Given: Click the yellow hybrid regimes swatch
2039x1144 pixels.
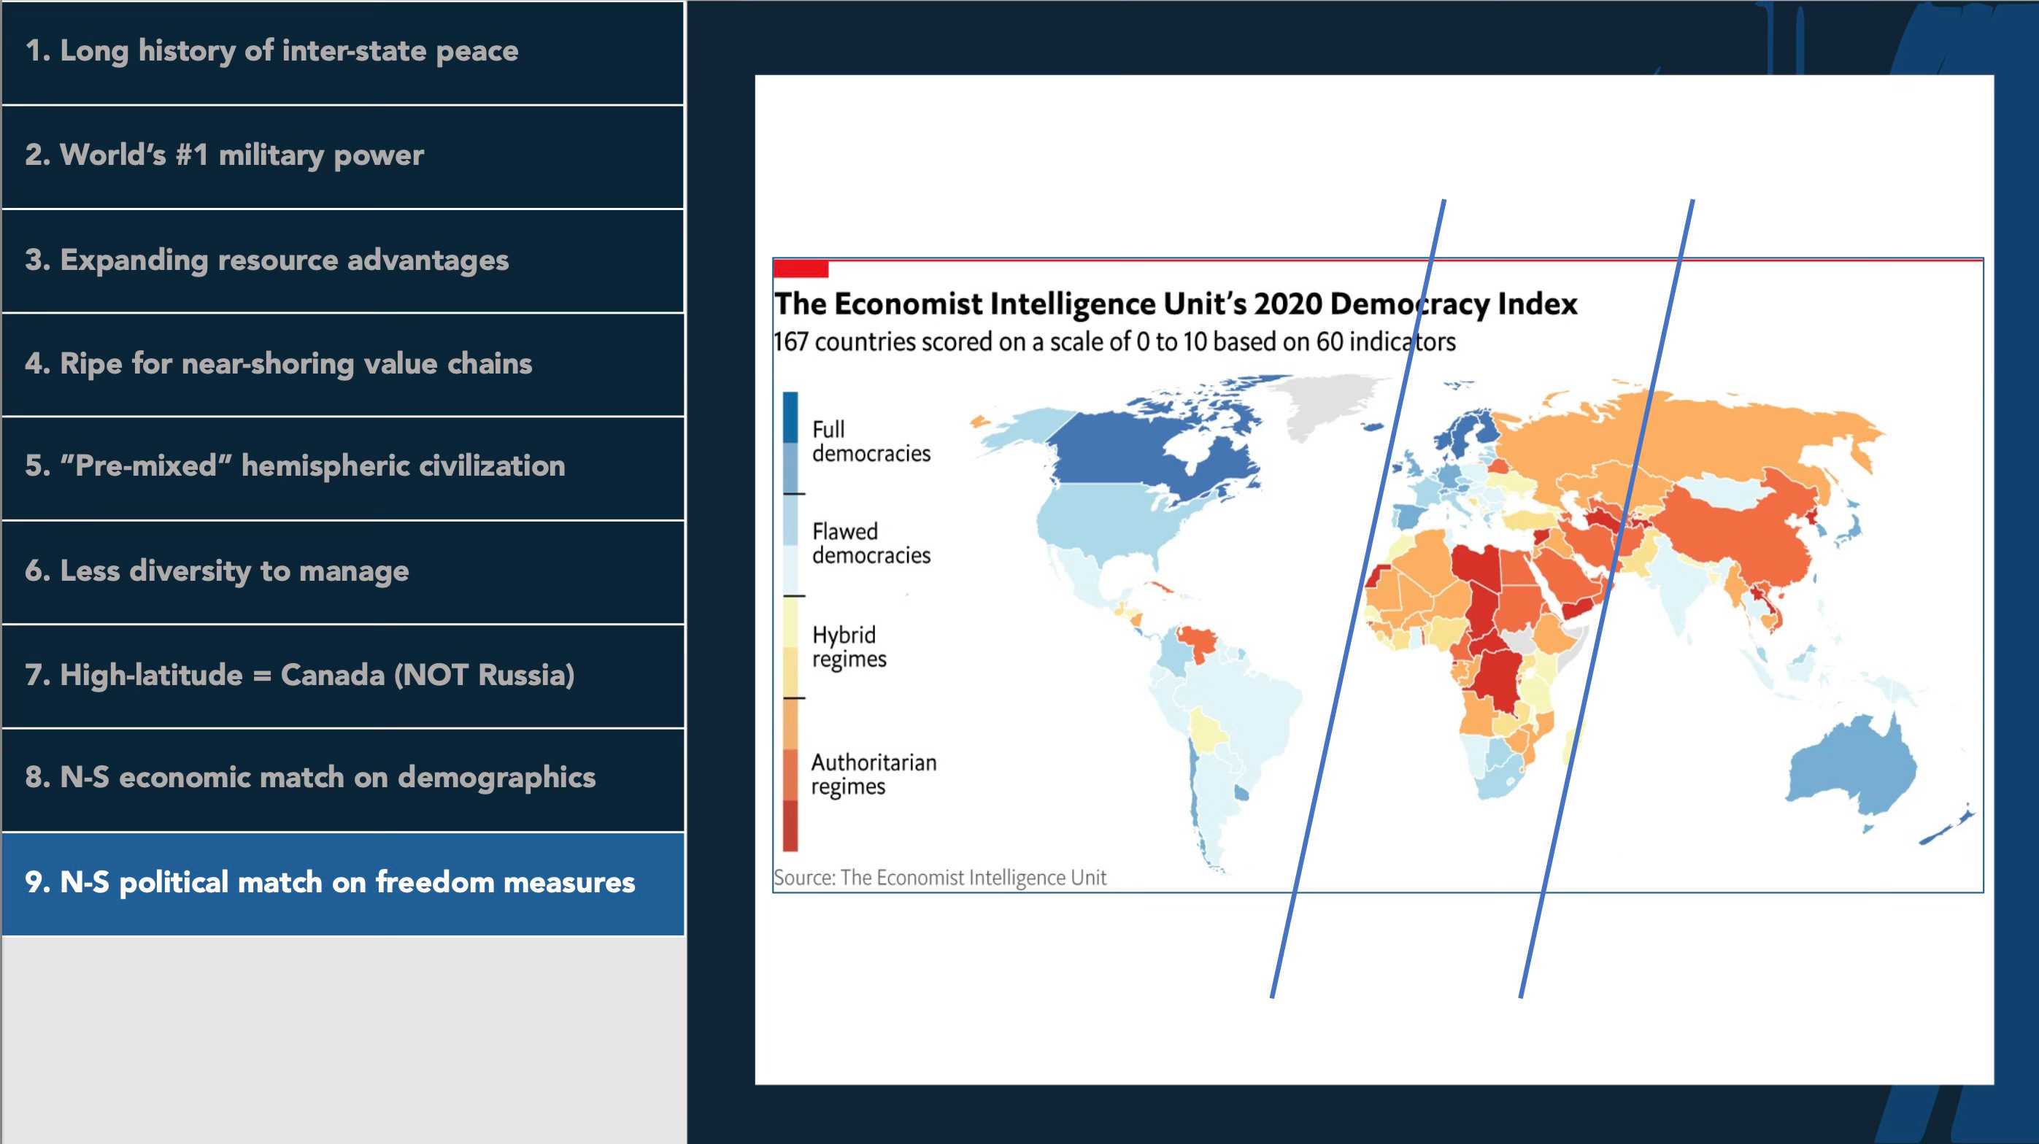Looking at the screenshot, I should 790,622.
